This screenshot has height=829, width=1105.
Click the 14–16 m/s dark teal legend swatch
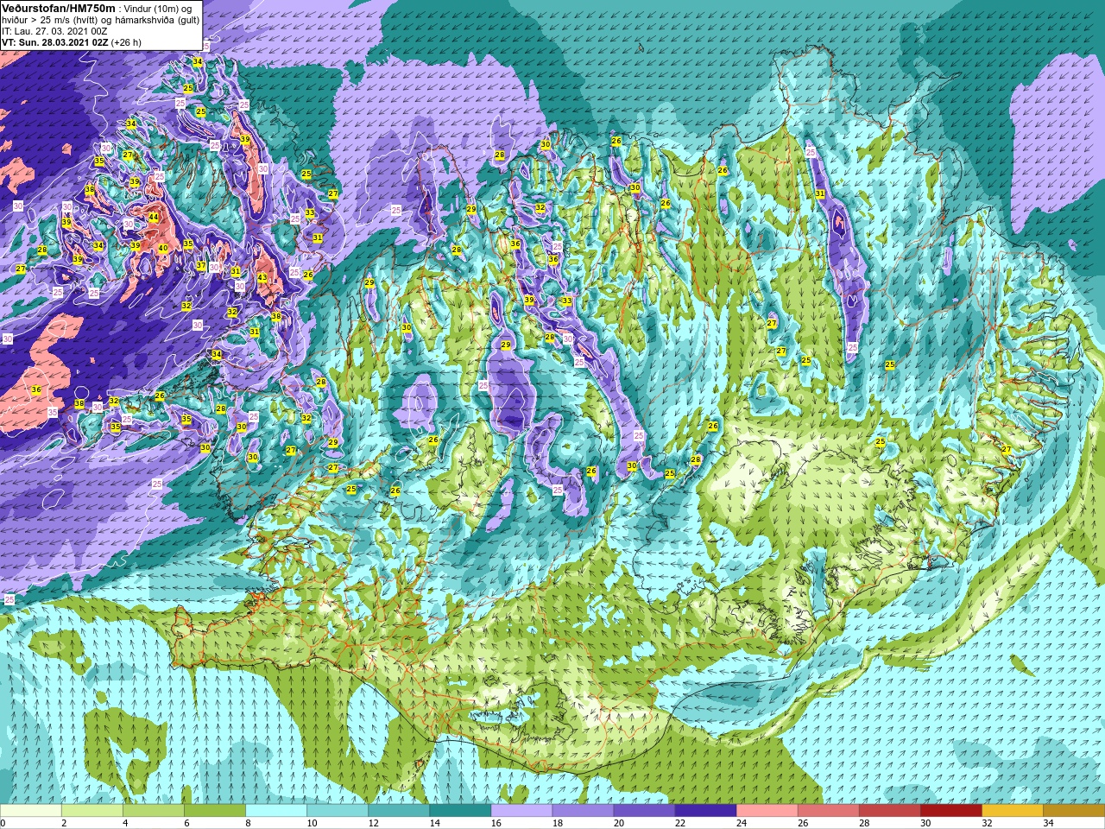click(x=460, y=811)
